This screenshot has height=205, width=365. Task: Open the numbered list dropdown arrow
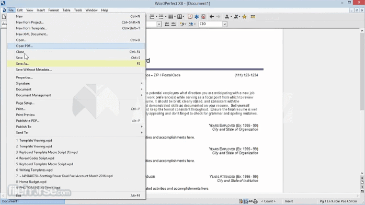156,17
